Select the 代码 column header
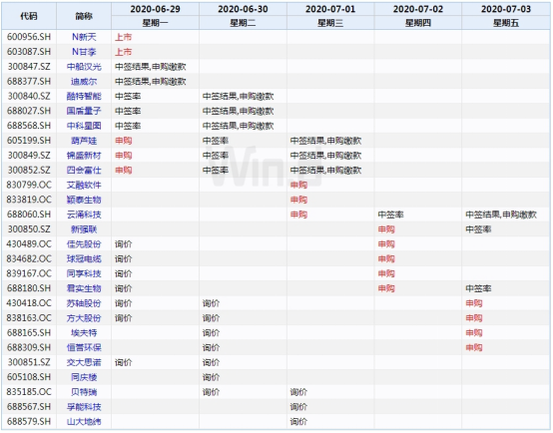The width and height of the screenshot is (553, 433). point(29,16)
